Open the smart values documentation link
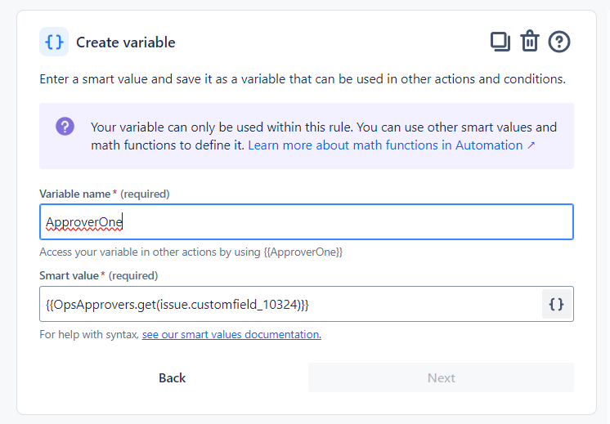610x424 pixels. pos(231,334)
